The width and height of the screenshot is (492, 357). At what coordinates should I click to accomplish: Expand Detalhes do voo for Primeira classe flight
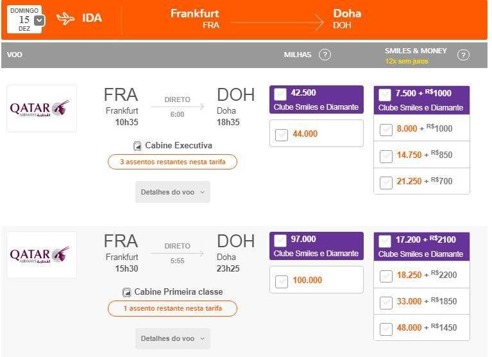point(173,338)
